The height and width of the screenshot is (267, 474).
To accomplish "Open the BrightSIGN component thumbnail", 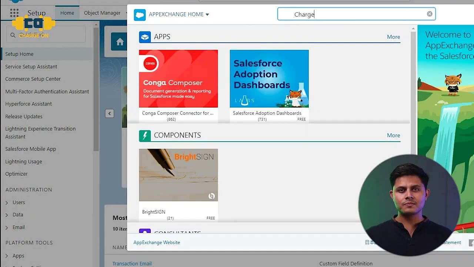I will point(178,175).
